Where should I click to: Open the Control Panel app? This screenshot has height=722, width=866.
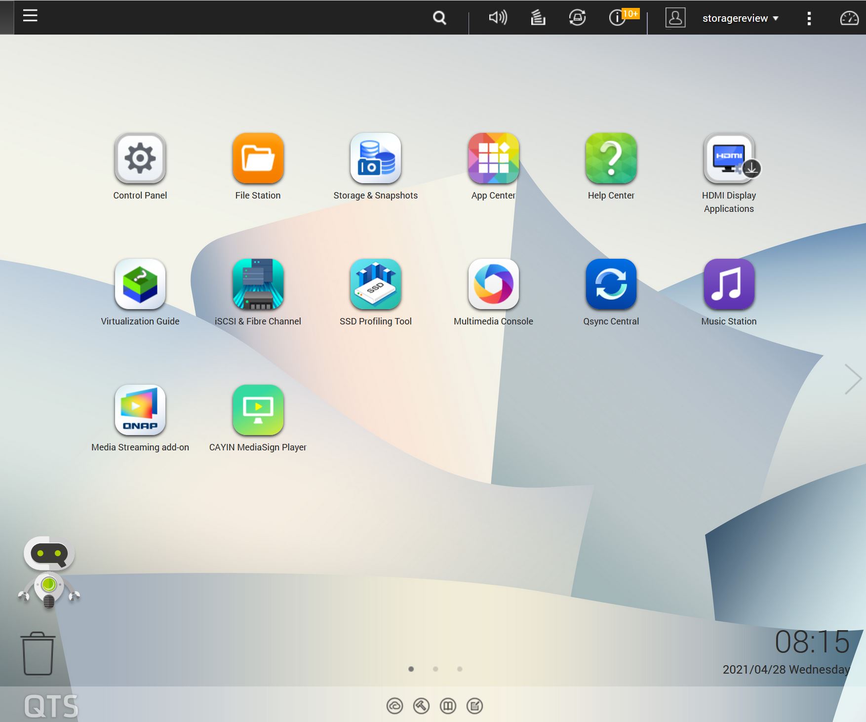tap(140, 159)
